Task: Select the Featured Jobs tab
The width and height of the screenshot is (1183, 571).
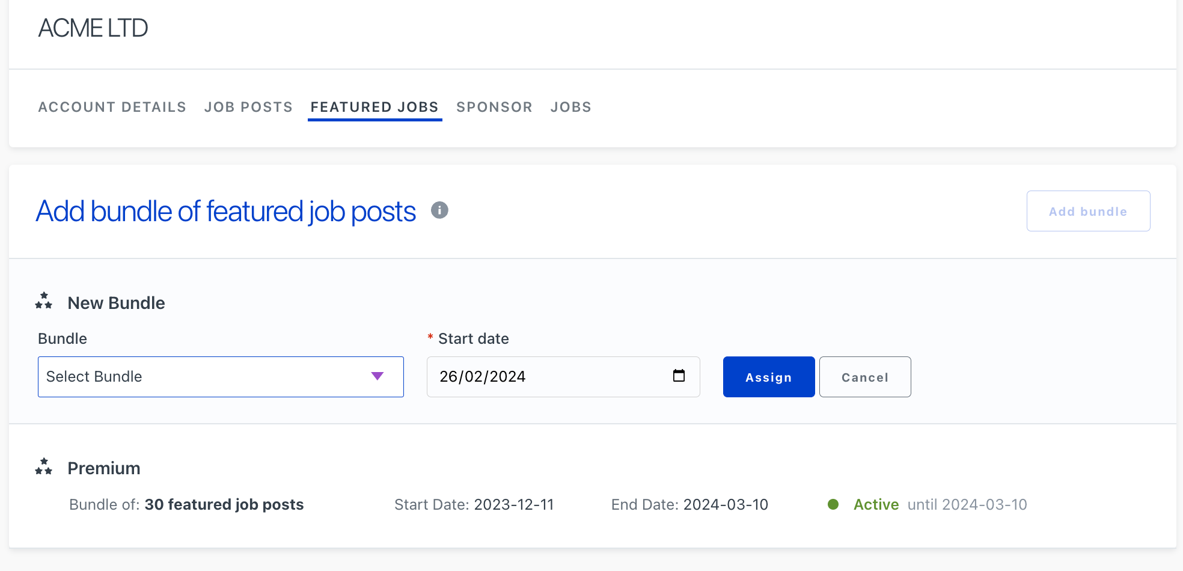Action: [x=374, y=107]
